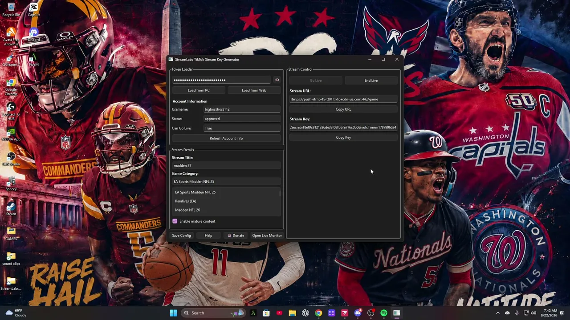
Task: Open the network tray icon
Action: 526,313
